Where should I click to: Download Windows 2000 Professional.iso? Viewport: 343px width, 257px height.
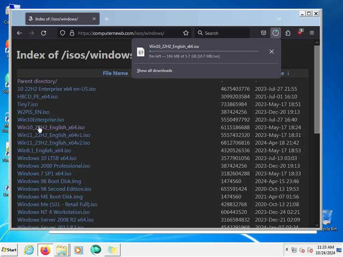(54, 166)
